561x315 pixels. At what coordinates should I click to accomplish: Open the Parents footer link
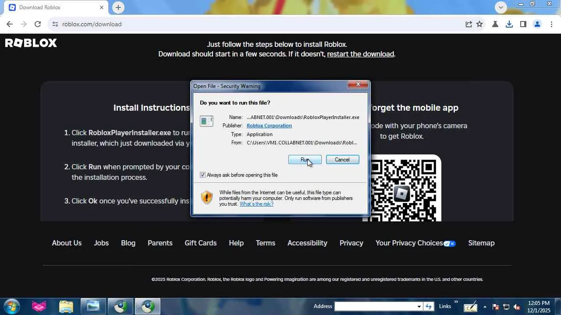point(160,243)
